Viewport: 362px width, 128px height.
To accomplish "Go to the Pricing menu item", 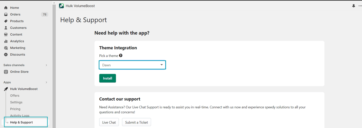I will tap(15, 109).
